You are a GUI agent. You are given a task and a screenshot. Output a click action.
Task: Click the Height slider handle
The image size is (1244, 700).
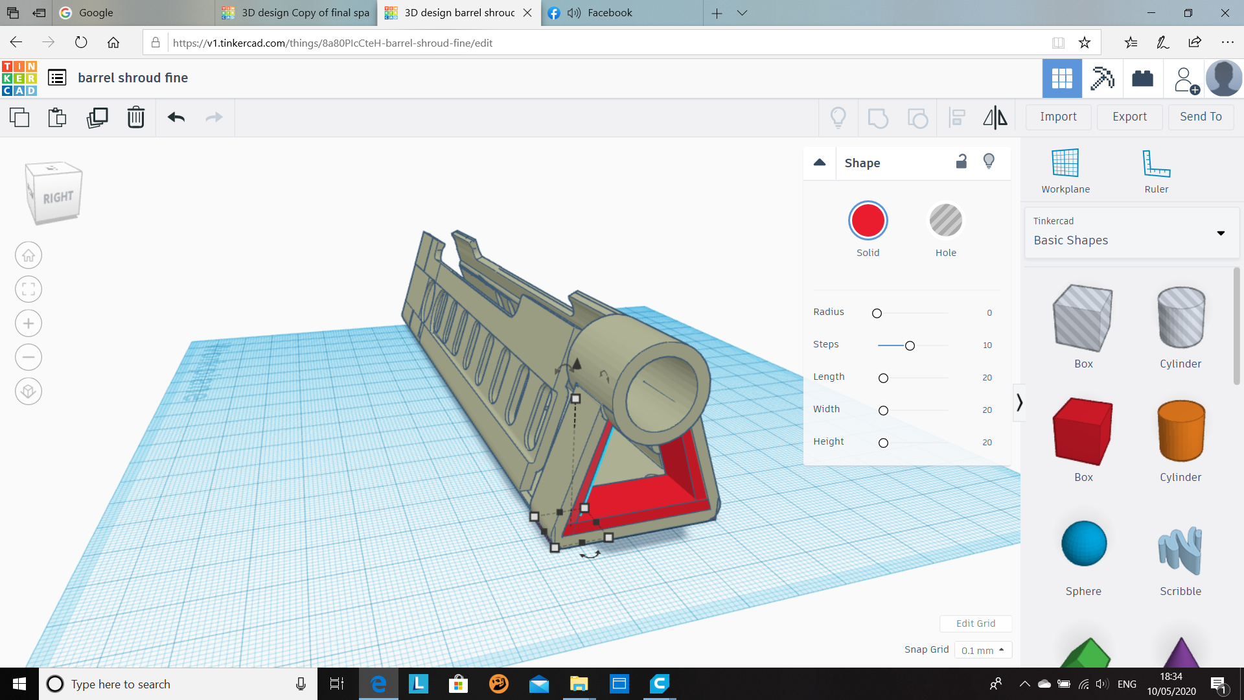tap(883, 443)
